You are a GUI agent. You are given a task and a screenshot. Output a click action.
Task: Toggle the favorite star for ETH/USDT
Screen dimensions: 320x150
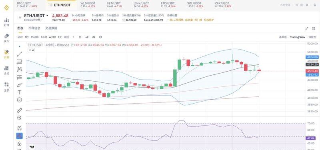[x=20, y=17]
